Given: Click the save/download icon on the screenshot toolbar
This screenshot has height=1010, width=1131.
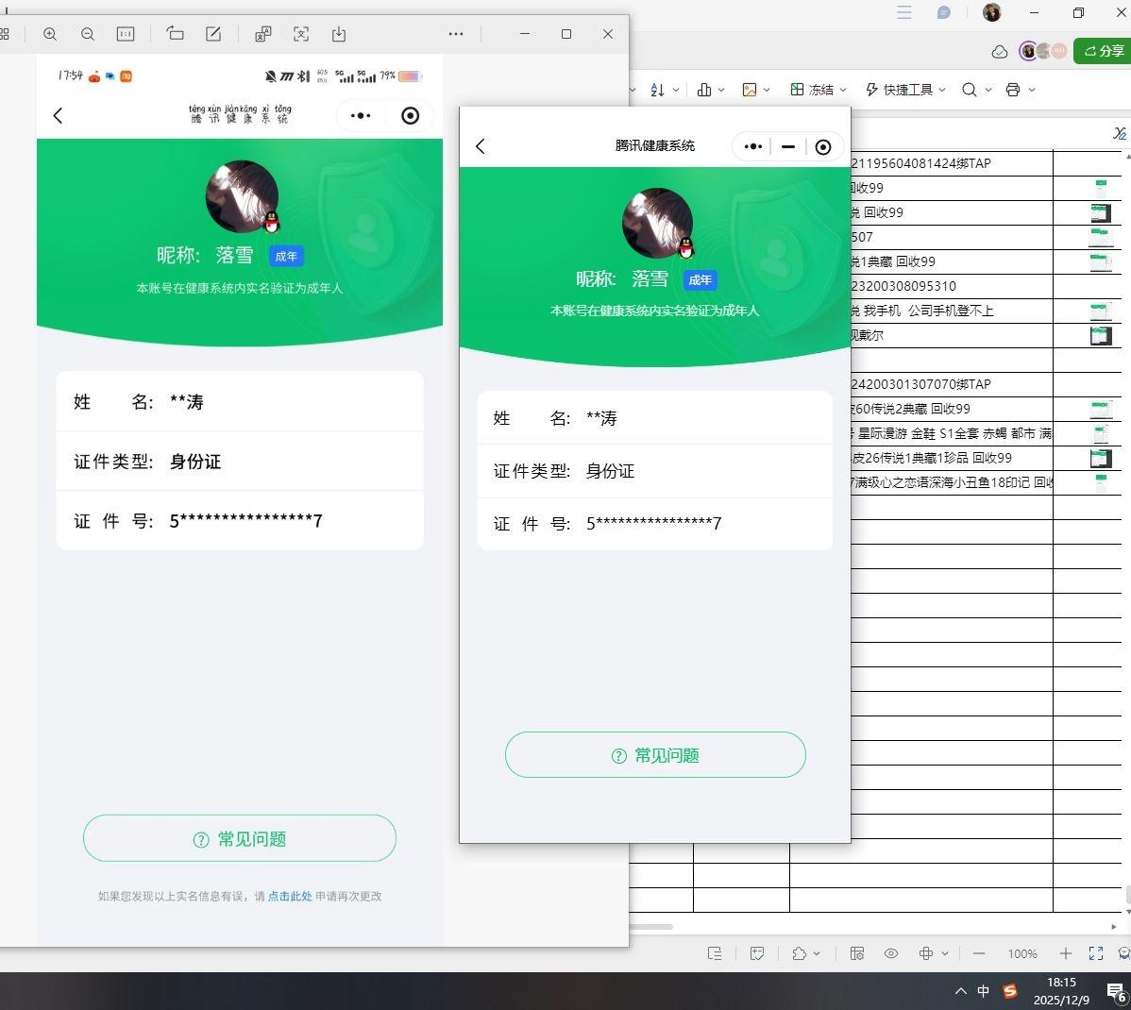Looking at the screenshot, I should point(339,34).
